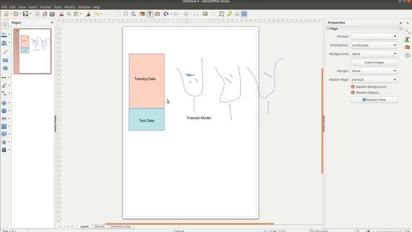412x232 pixels.
Task: Click the Zoom & Pan magnifier icon
Action: [x=133, y=14]
